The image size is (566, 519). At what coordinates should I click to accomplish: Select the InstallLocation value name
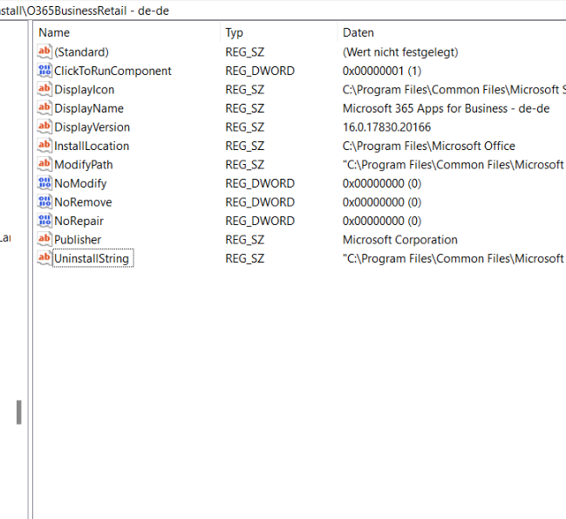91,146
